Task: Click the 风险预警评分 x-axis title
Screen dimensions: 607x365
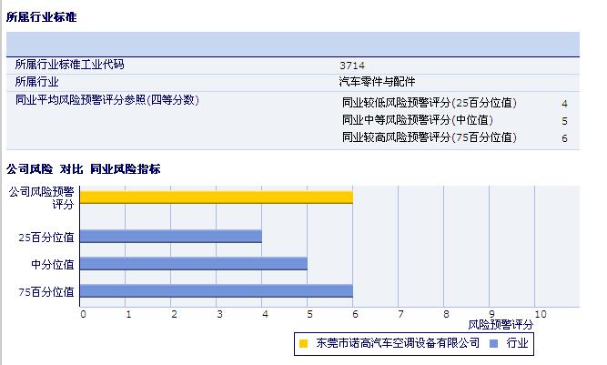Action: 500,324
